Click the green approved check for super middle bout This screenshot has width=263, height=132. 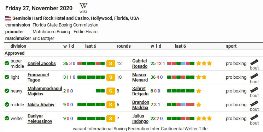[7, 63]
